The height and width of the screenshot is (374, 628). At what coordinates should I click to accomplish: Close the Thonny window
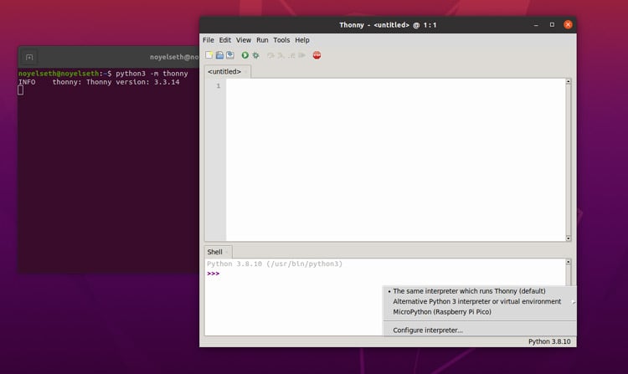tap(568, 25)
